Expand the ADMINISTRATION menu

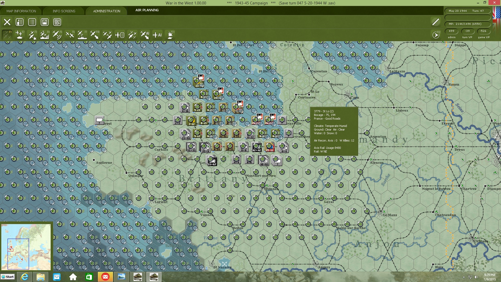[106, 11]
